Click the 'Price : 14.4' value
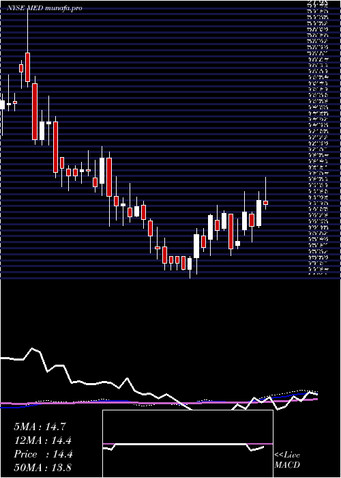Viewport: 341px width, 478px height. (43, 454)
